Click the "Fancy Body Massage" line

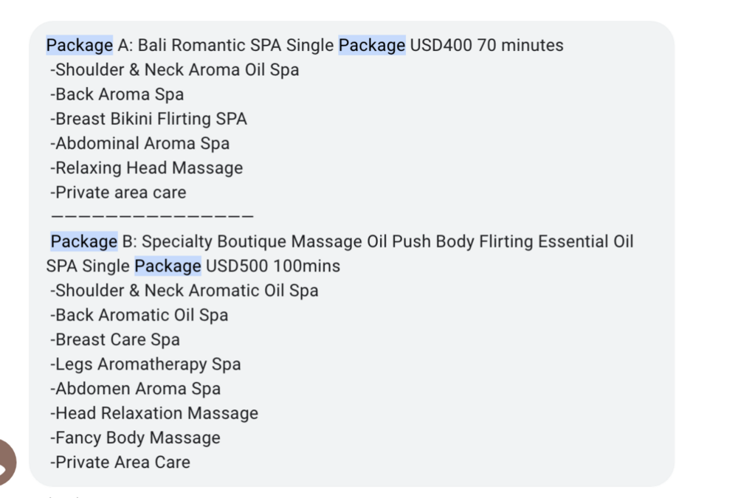[x=136, y=438]
